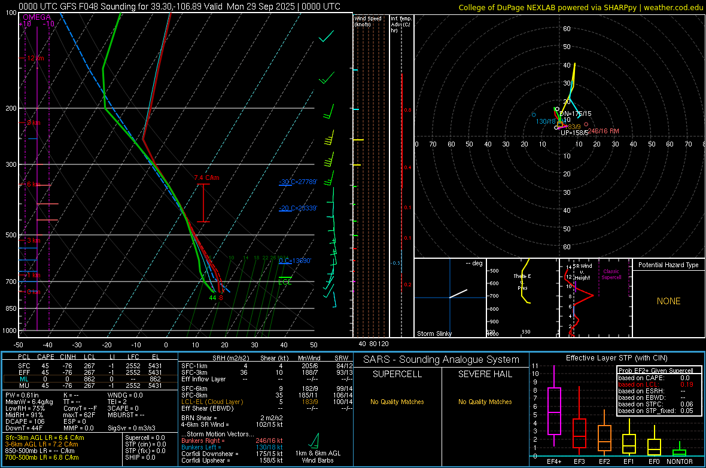Screen dimensions: 706x468
Task: Click the 0 C=13690' freezing level label
Action: [x=295, y=261]
